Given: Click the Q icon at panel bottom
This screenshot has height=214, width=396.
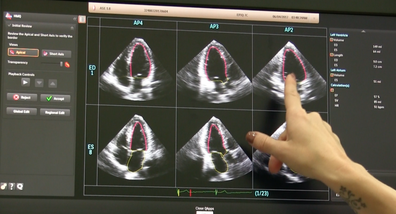Looking at the screenshot, I should (20, 187).
